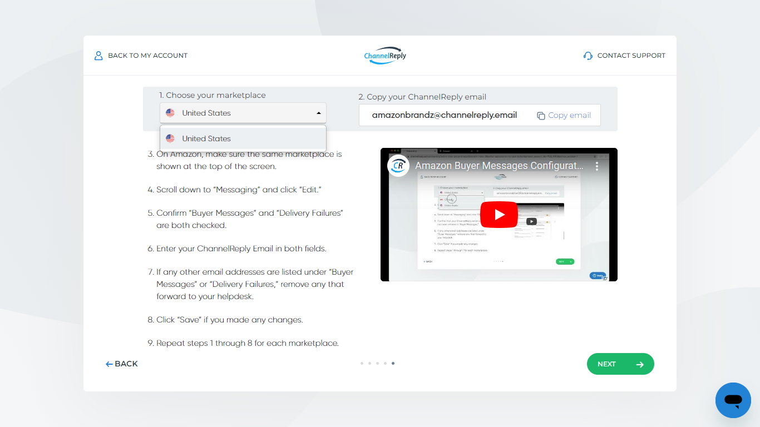Open the chat widget bubble
760x427 pixels.
733,400
